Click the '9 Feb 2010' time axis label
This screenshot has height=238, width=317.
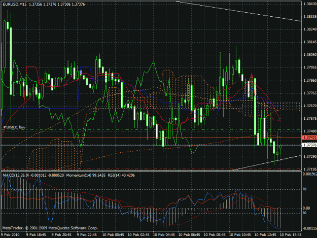click(x=10, y=234)
